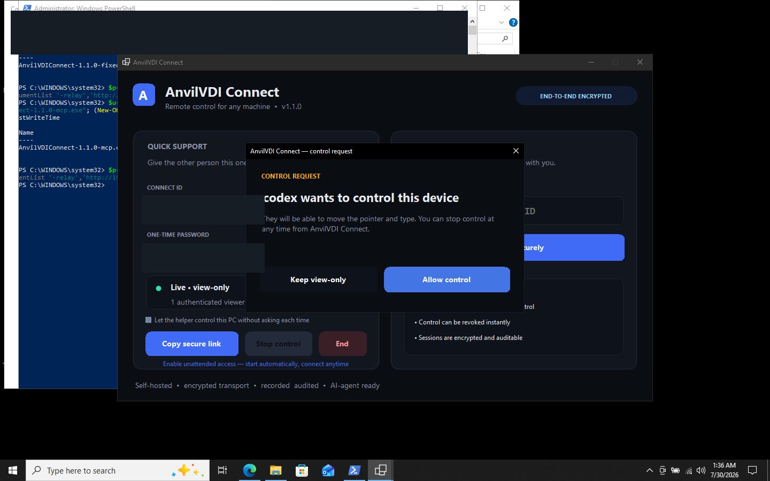
Task: Close the AnvilVDI Connect window
Action: coord(640,62)
